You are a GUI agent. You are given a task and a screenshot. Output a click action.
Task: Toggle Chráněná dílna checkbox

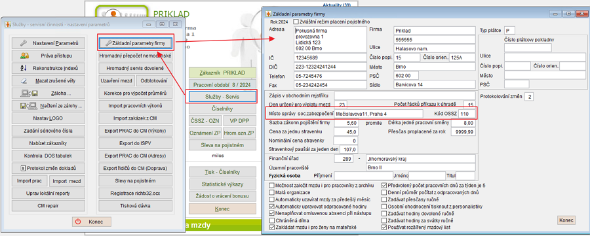pyautogui.click(x=272, y=220)
